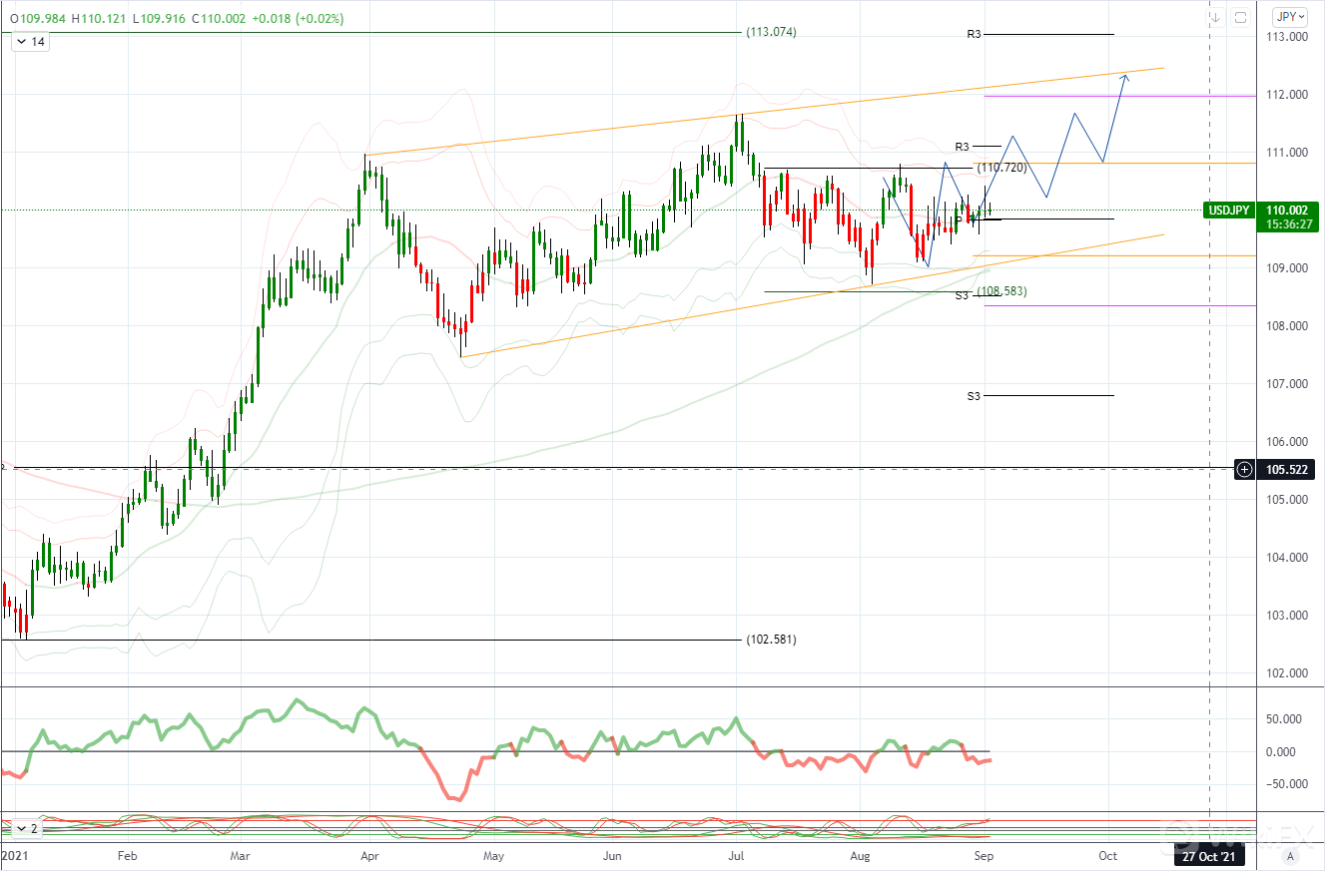Viewport: 1325px width, 871px height.
Task: Select the green 108.583 level label
Action: click(x=1001, y=291)
